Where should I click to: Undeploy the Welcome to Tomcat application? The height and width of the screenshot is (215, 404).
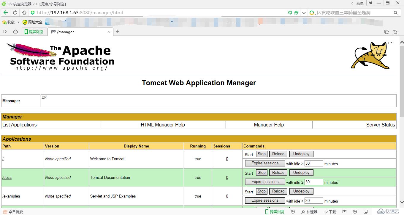[x=301, y=154]
